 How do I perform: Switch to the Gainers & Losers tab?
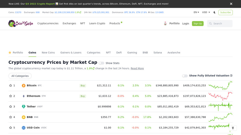coord(71,53)
